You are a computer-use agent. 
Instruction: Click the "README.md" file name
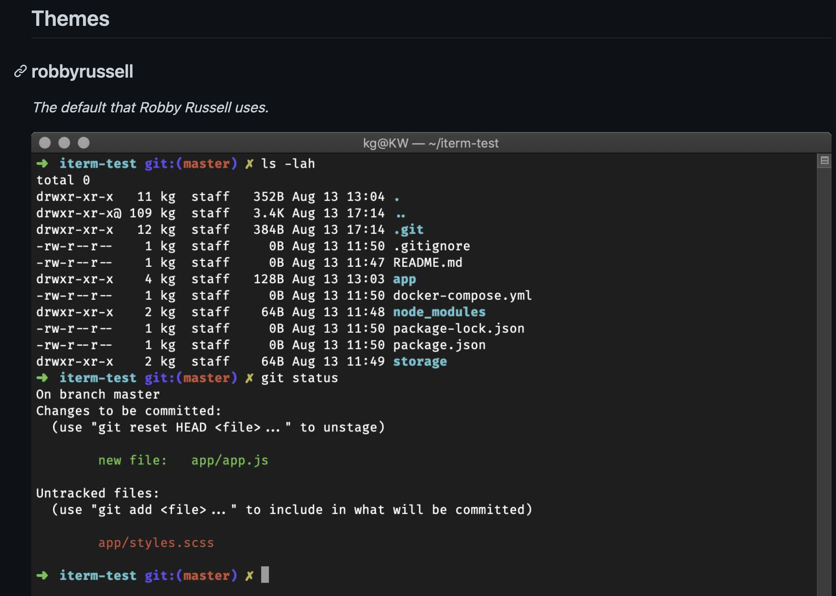427,263
